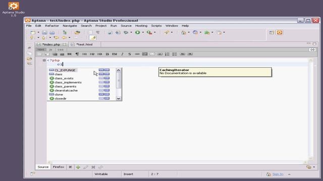Click the Print icon in toolbar
Screen dimensions: 323x181
click(x=52, y=32)
